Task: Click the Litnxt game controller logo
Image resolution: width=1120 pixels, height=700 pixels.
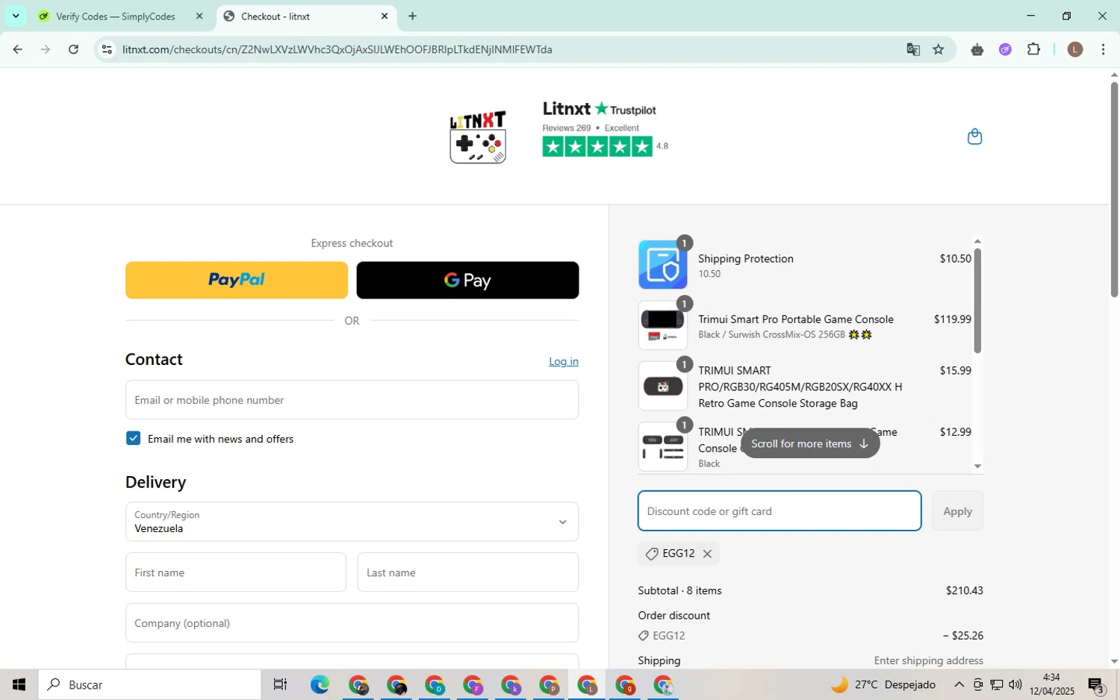Action: (x=478, y=137)
